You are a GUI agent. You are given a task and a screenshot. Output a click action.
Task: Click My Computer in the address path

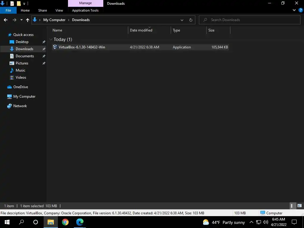[54, 20]
